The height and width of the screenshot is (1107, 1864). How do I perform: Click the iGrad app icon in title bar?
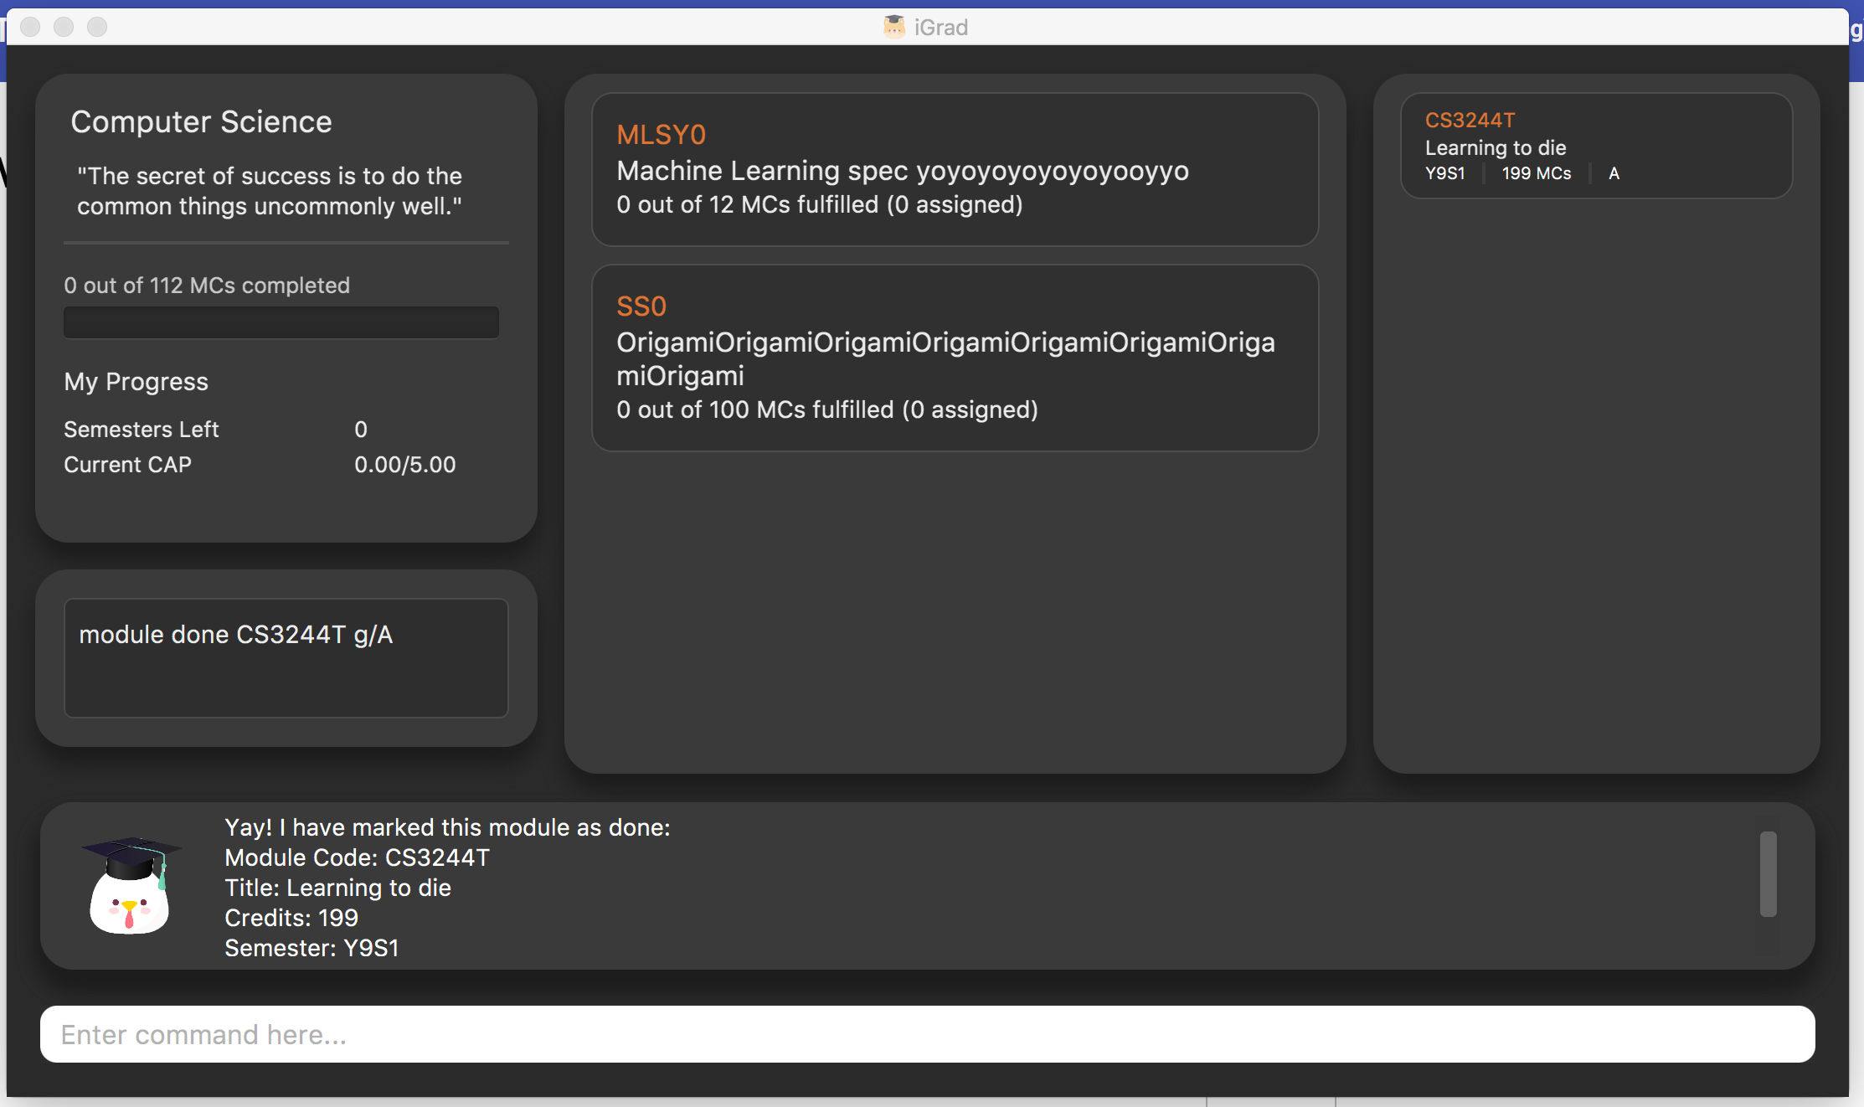tap(894, 27)
